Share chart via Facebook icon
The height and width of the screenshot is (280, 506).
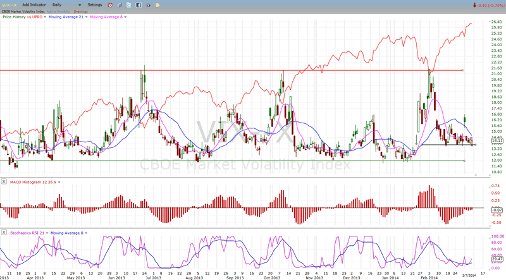[x=139, y=4]
